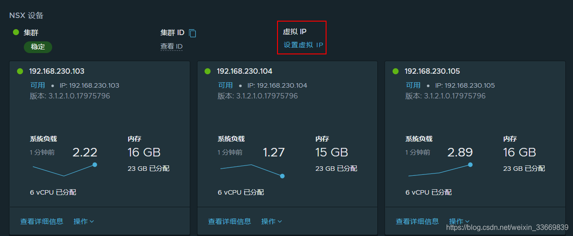Viewport: 573px width, 236px height.
Task: Click green status dot for node 192.168.230.105
Action: pyautogui.click(x=395, y=71)
